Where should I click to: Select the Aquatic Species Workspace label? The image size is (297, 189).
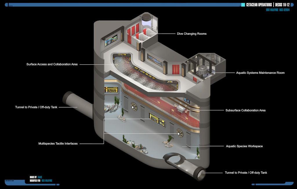(244, 146)
